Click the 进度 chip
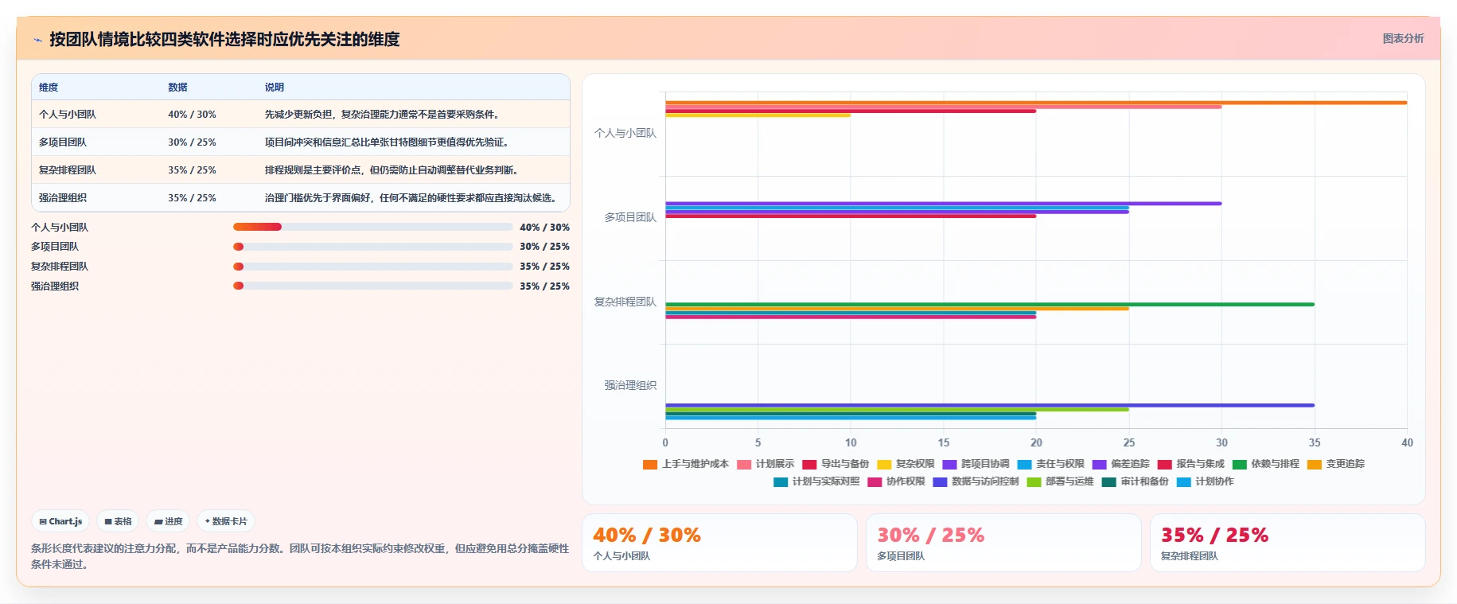Image resolution: width=1457 pixels, height=604 pixels. (x=168, y=521)
